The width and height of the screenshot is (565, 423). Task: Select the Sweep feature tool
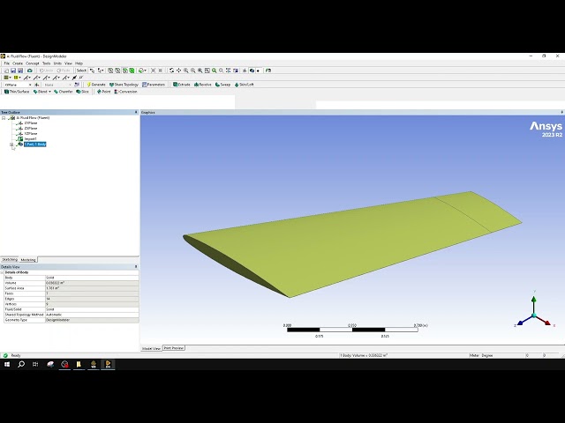pyautogui.click(x=222, y=85)
